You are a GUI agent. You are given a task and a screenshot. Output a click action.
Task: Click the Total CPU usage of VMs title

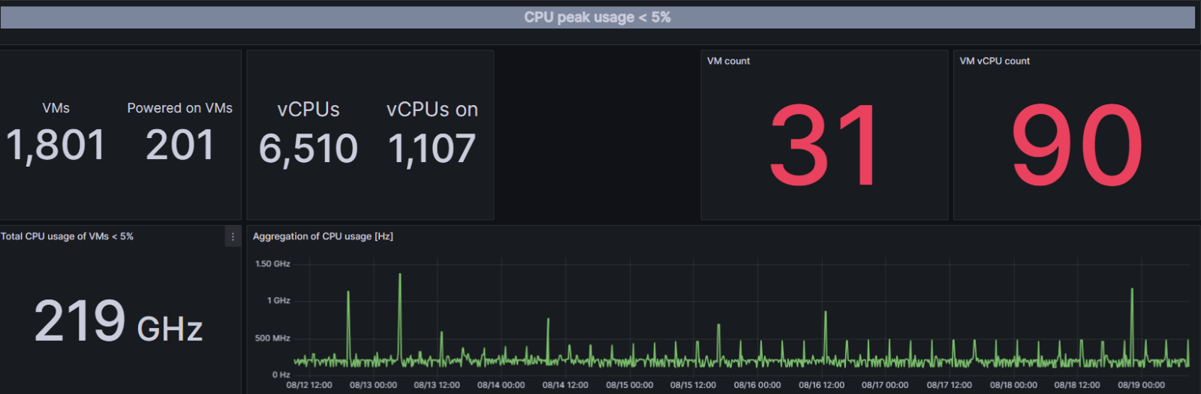pos(67,236)
